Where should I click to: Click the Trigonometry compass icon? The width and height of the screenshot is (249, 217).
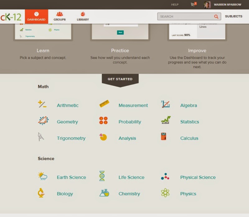pos(41,137)
